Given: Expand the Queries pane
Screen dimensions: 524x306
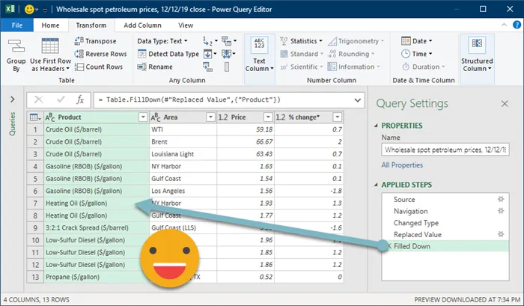Looking at the screenshot, I should [x=13, y=100].
